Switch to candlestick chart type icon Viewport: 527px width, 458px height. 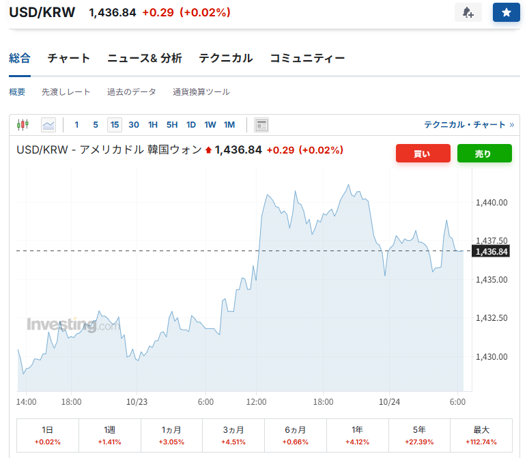(x=23, y=124)
